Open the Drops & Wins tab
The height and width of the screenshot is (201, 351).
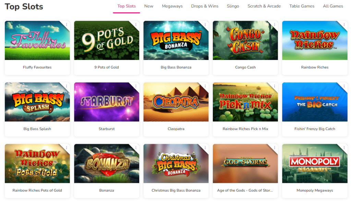coord(205,6)
